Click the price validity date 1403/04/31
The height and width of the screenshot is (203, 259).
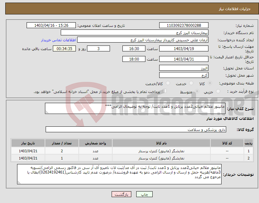click(184, 59)
